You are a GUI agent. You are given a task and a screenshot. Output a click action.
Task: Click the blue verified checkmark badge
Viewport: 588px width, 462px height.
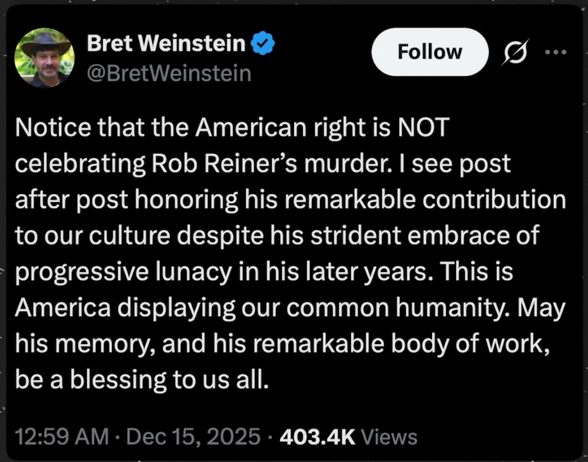(x=264, y=44)
